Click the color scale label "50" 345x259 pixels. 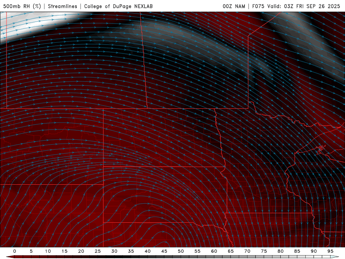[181, 251]
